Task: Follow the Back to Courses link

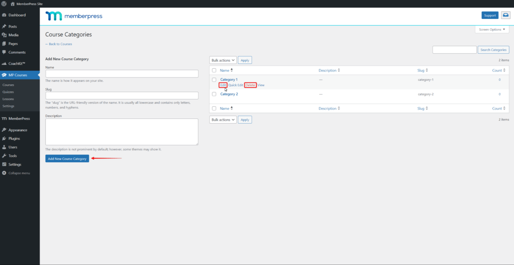Action: point(59,44)
